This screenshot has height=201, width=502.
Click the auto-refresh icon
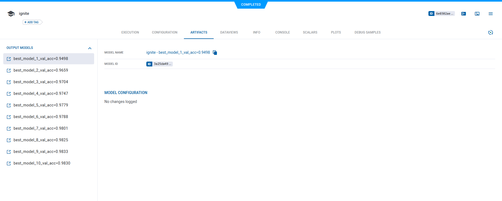pyautogui.click(x=490, y=32)
